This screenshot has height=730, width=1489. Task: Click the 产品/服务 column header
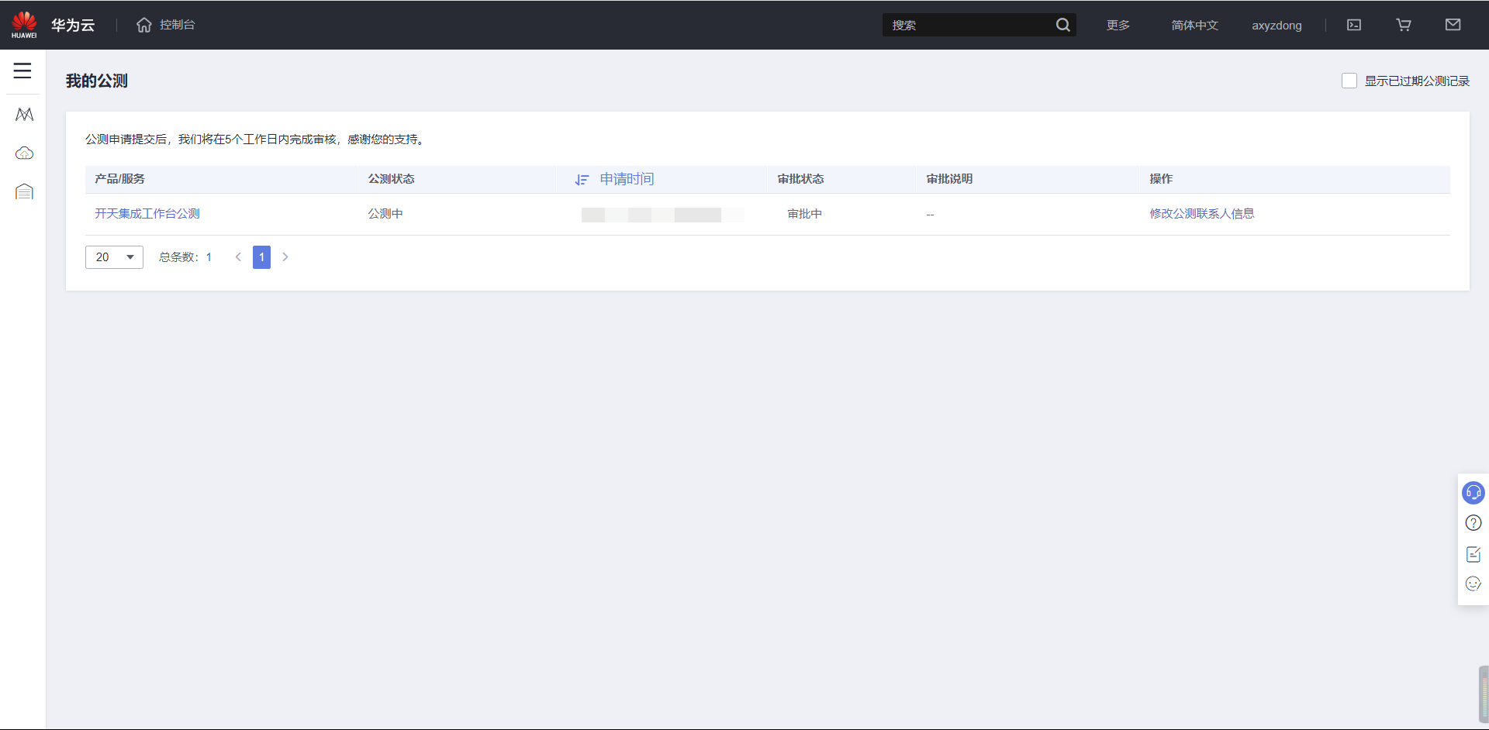(x=119, y=179)
